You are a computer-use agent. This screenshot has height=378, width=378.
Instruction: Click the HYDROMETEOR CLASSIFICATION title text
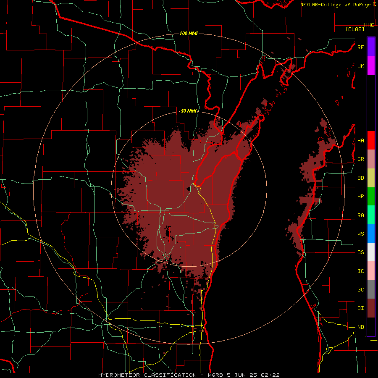pyautogui.click(x=147, y=375)
